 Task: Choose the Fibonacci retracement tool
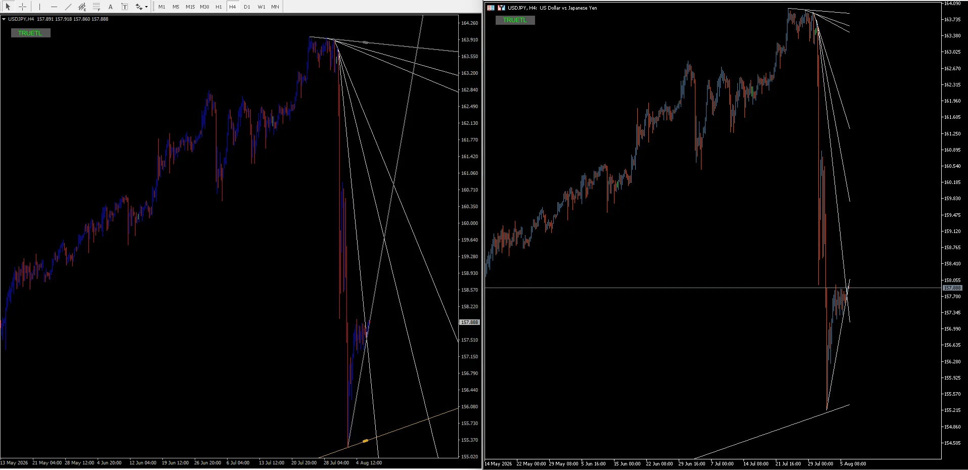pos(96,7)
